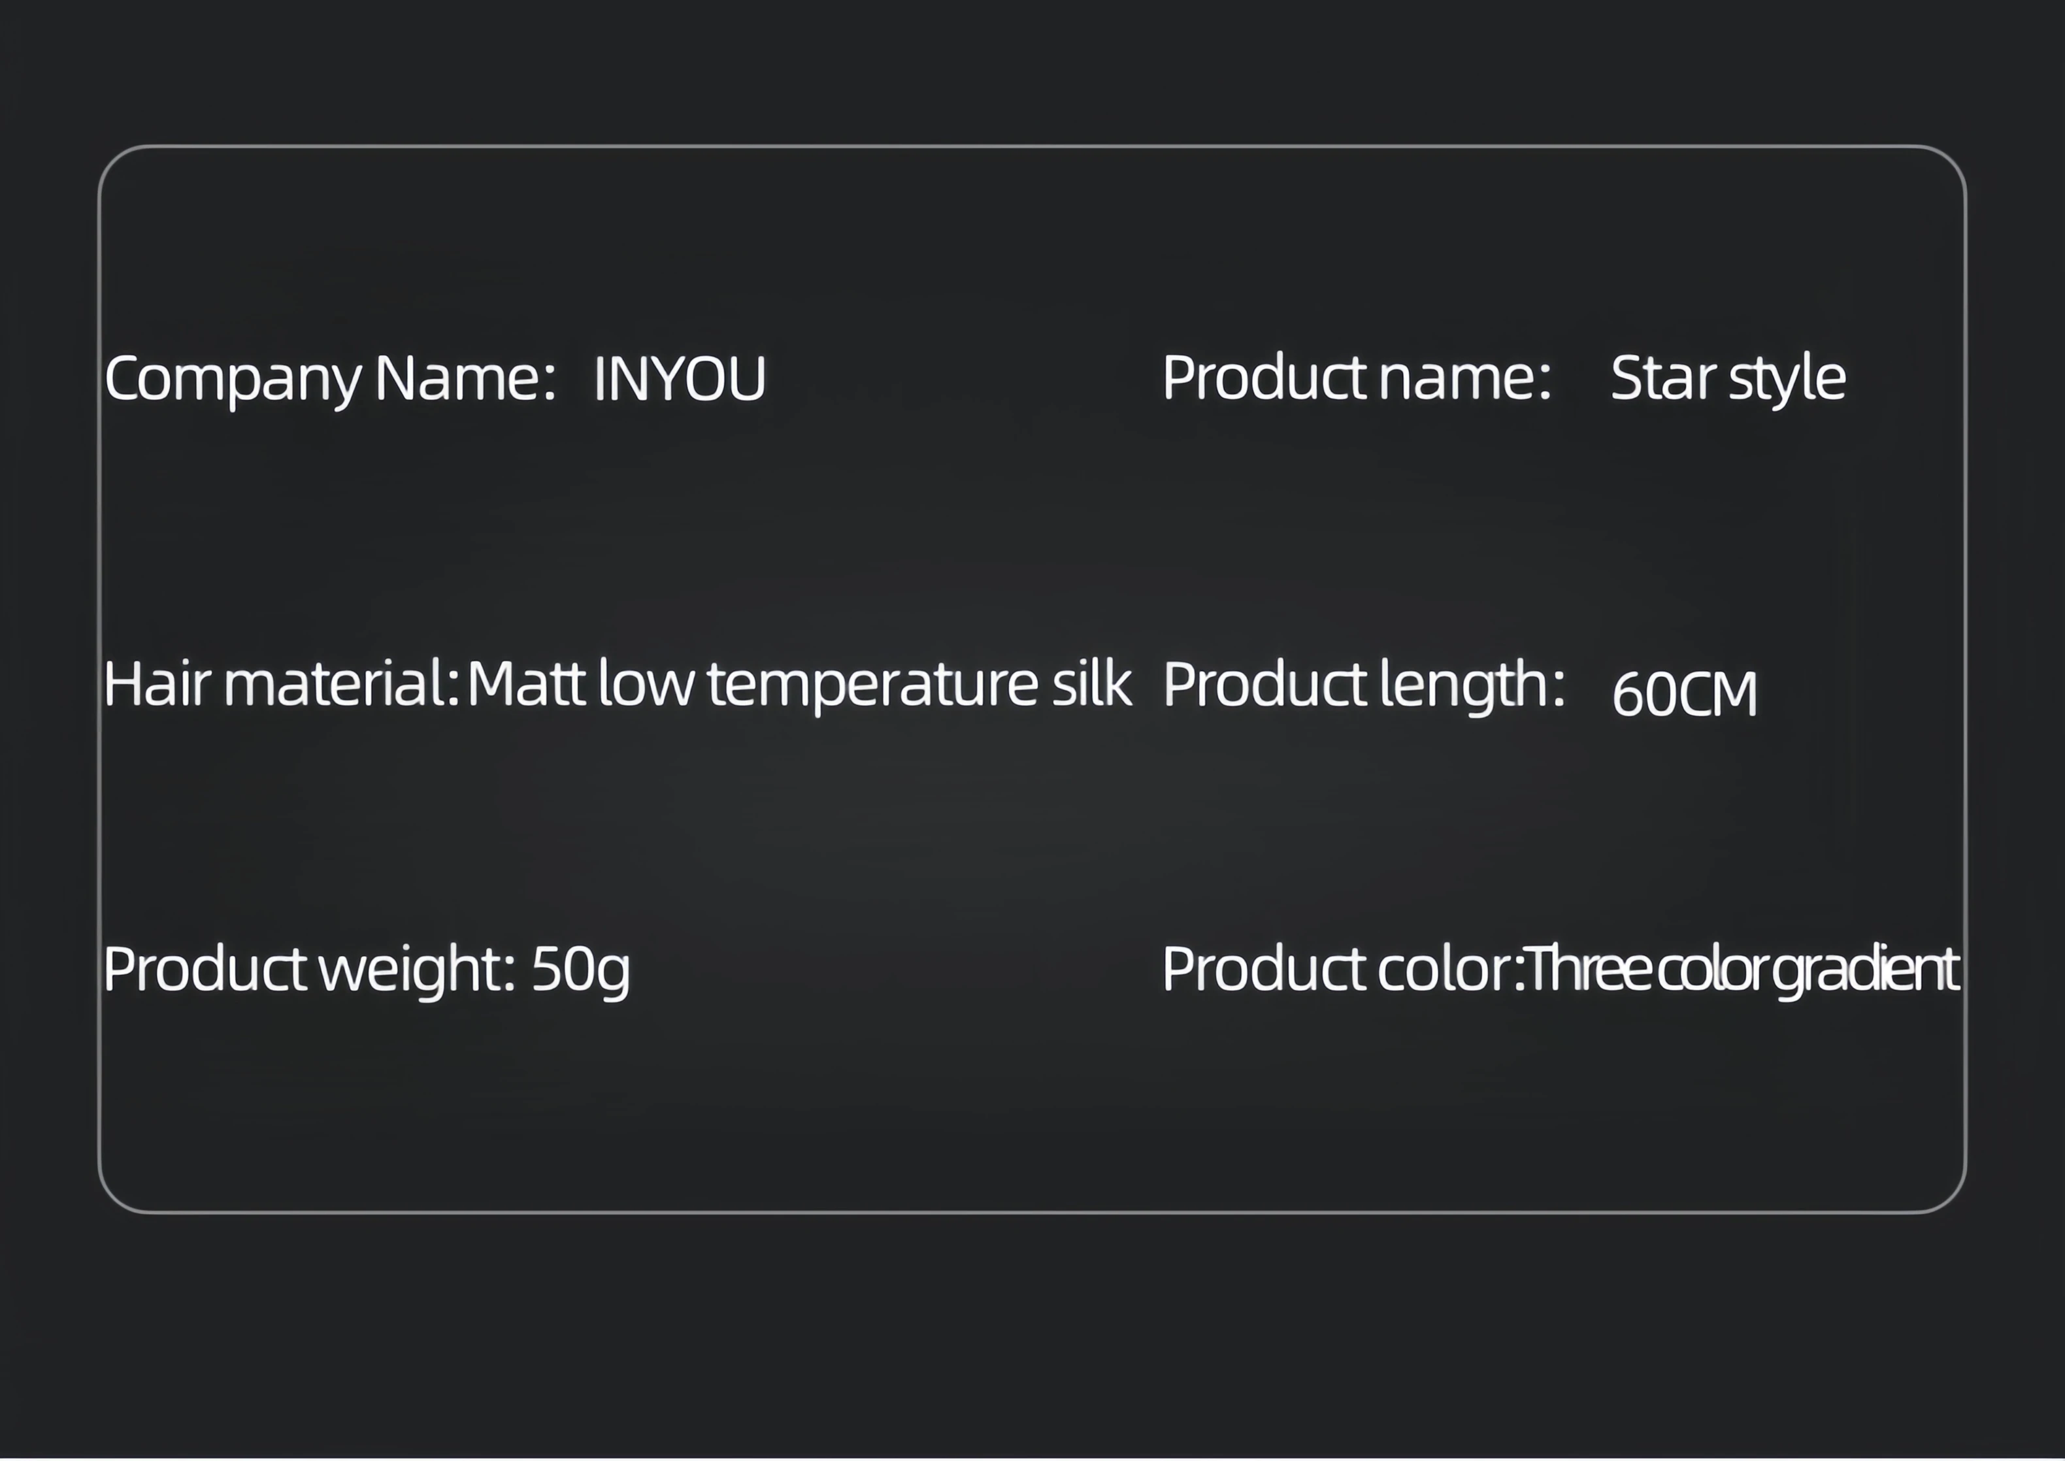This screenshot has height=1461, width=2065.
Task: Select the 'Star style' text
Action: pyautogui.click(x=1728, y=378)
